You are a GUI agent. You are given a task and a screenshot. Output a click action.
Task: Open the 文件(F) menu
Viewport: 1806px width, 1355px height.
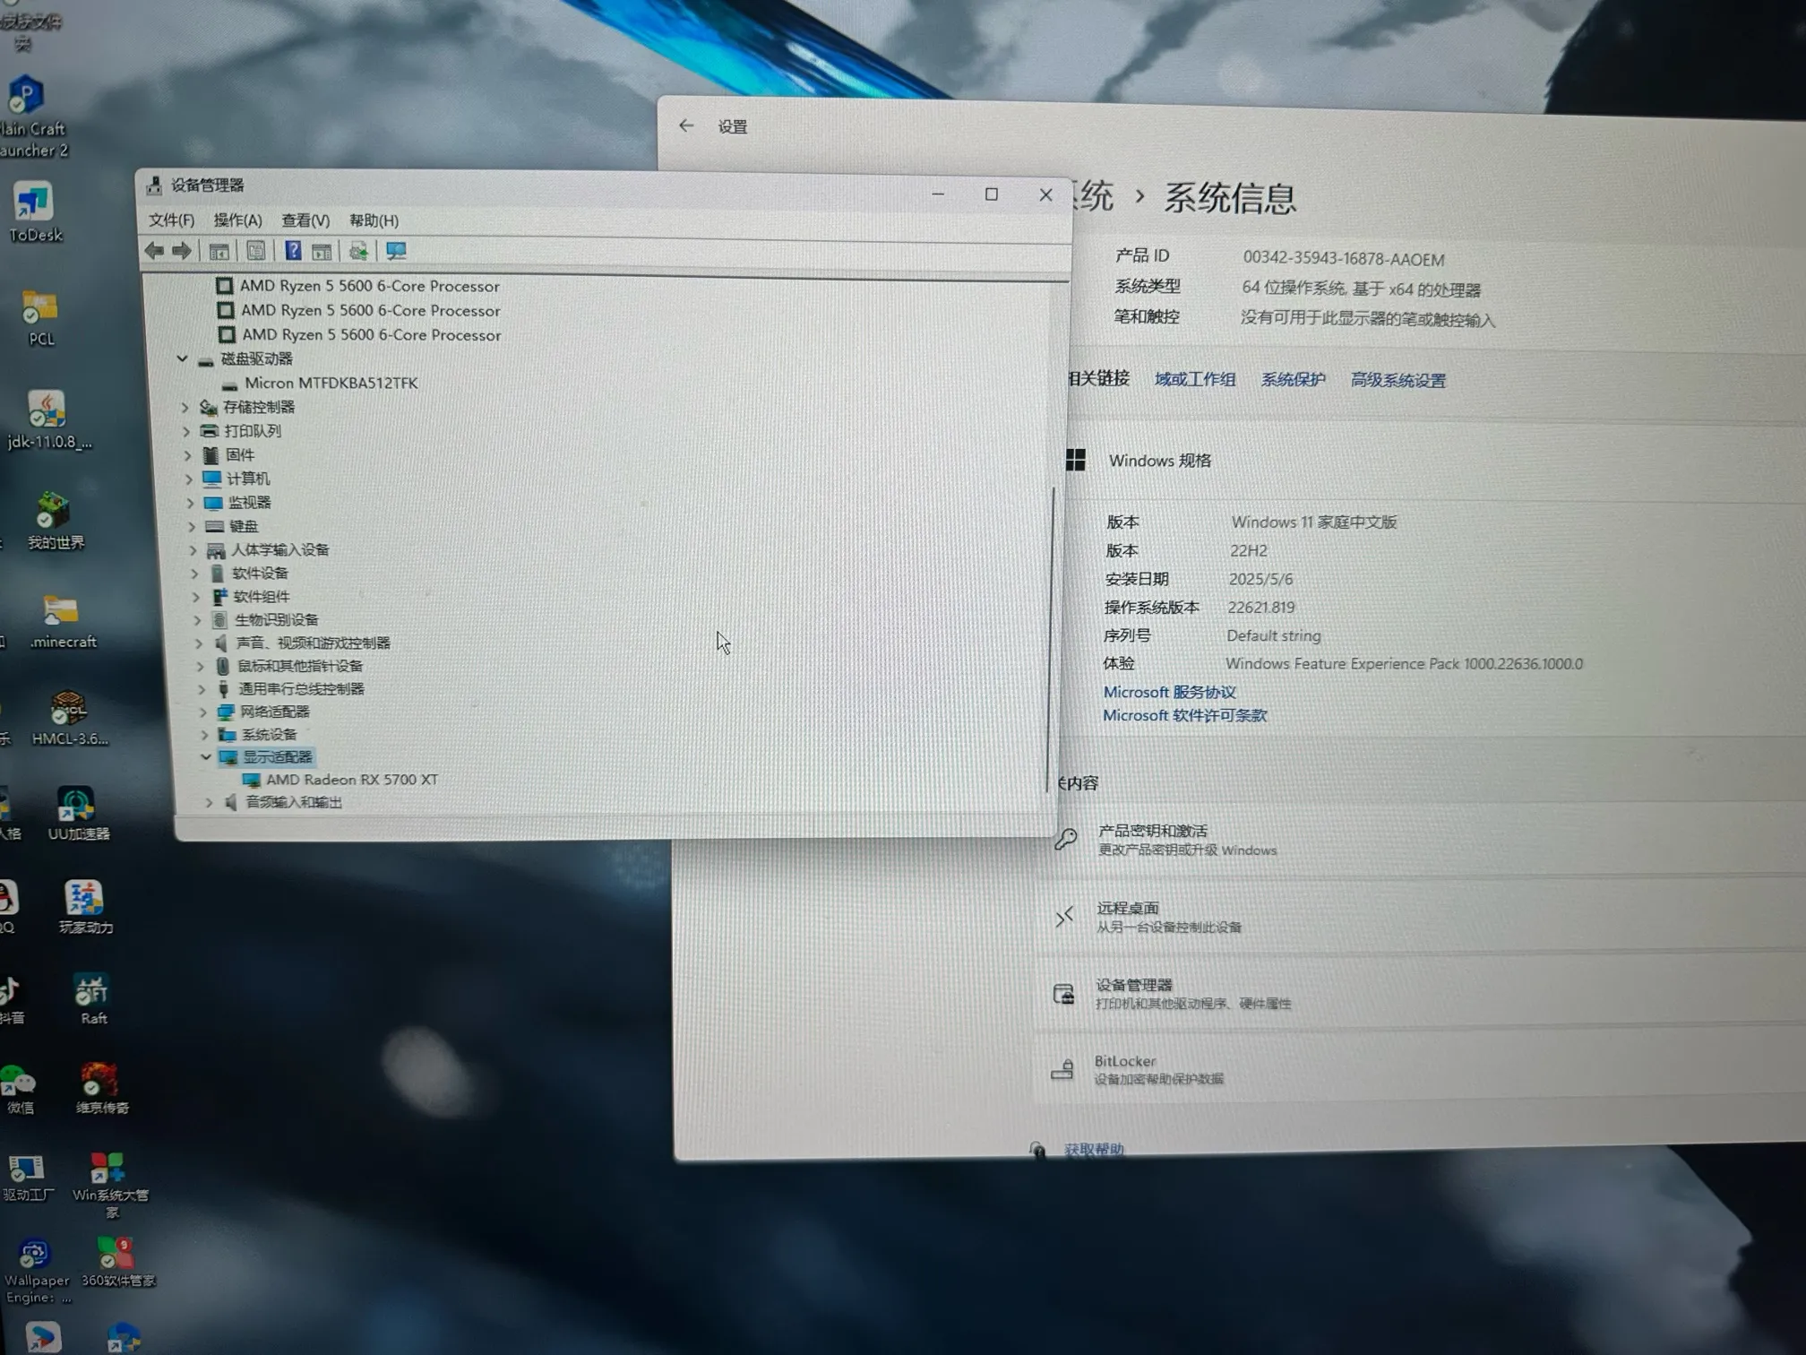pyautogui.click(x=171, y=220)
